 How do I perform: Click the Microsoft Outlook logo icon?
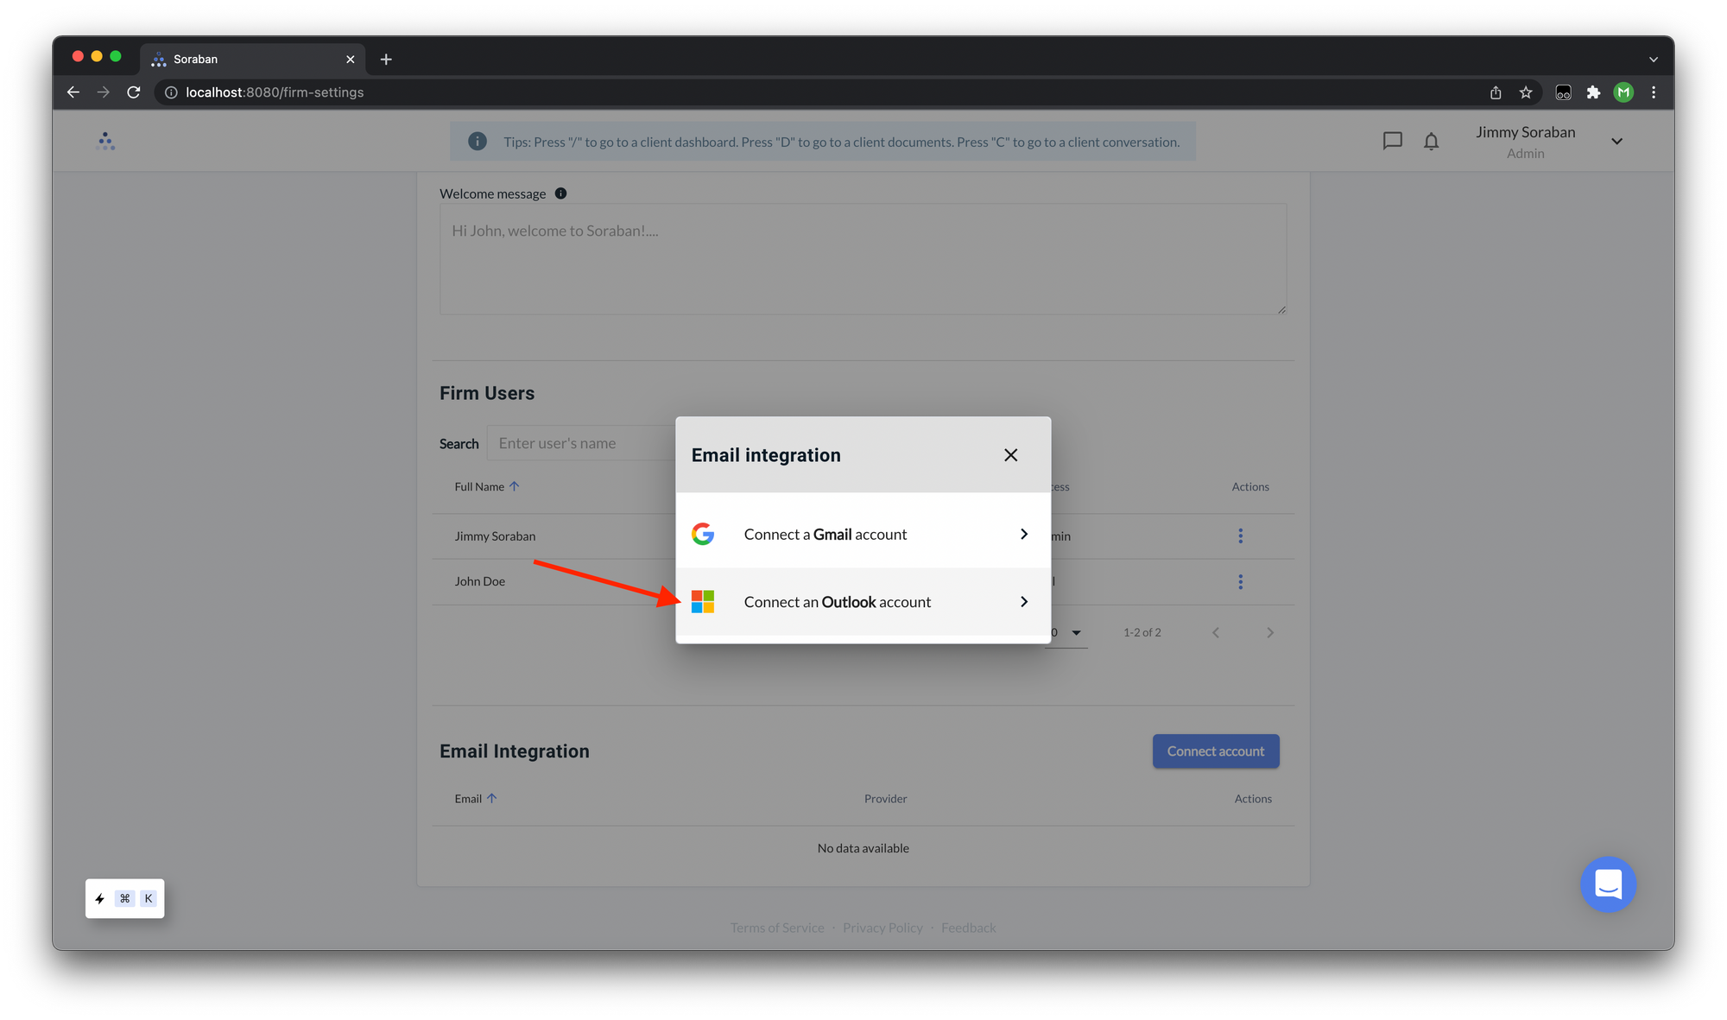[x=703, y=602]
